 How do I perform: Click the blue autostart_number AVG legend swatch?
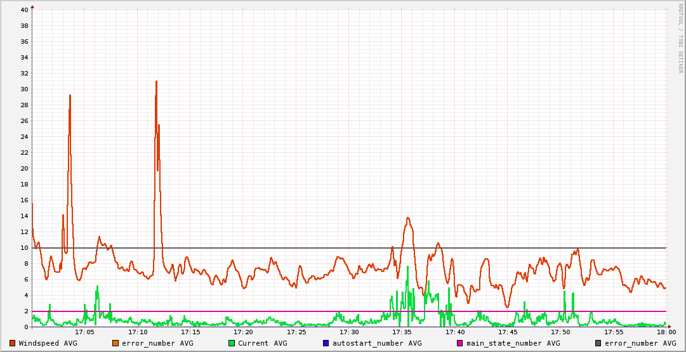tap(326, 343)
